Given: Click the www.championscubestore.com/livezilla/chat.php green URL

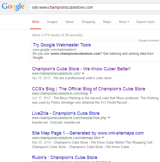Looking at the screenshot, I should (x=69, y=118).
